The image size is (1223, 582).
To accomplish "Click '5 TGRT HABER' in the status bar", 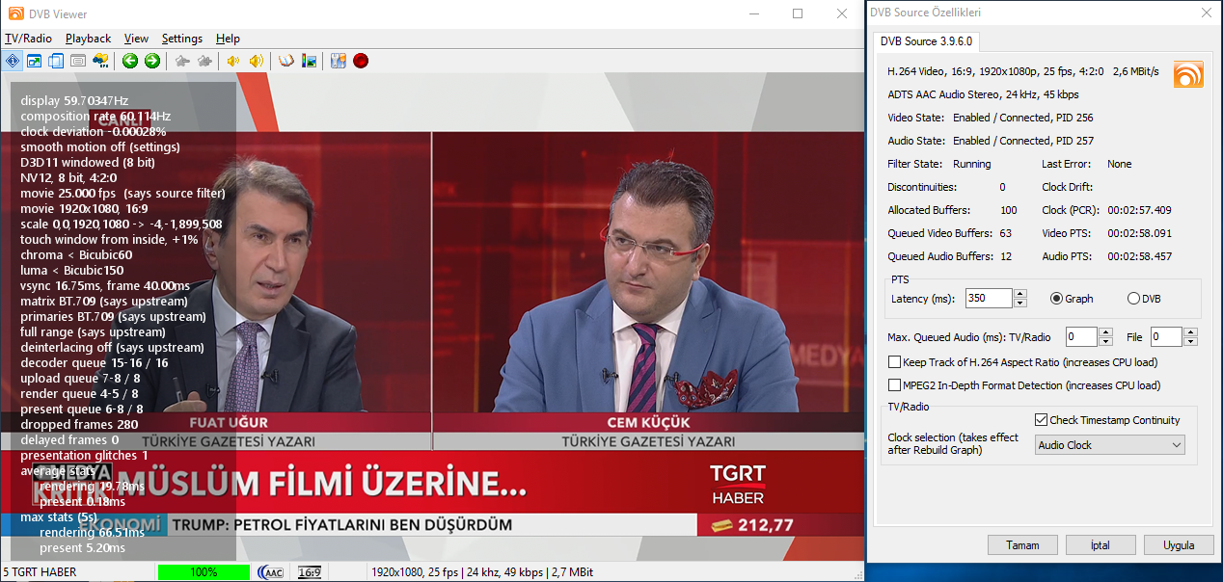I will (x=40, y=572).
